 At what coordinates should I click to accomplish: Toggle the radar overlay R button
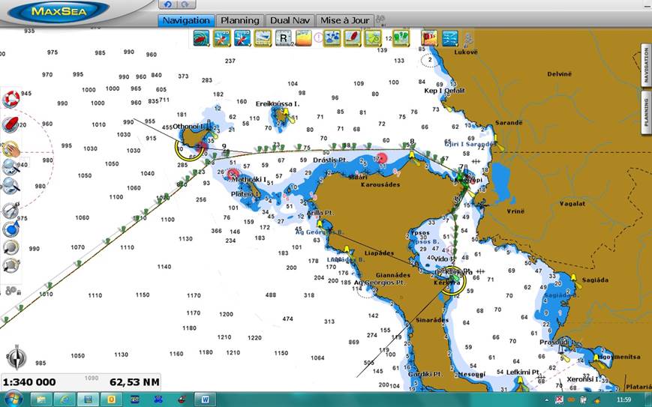[283, 37]
